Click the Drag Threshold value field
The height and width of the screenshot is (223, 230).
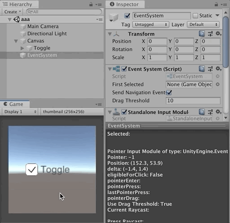(x=193, y=101)
